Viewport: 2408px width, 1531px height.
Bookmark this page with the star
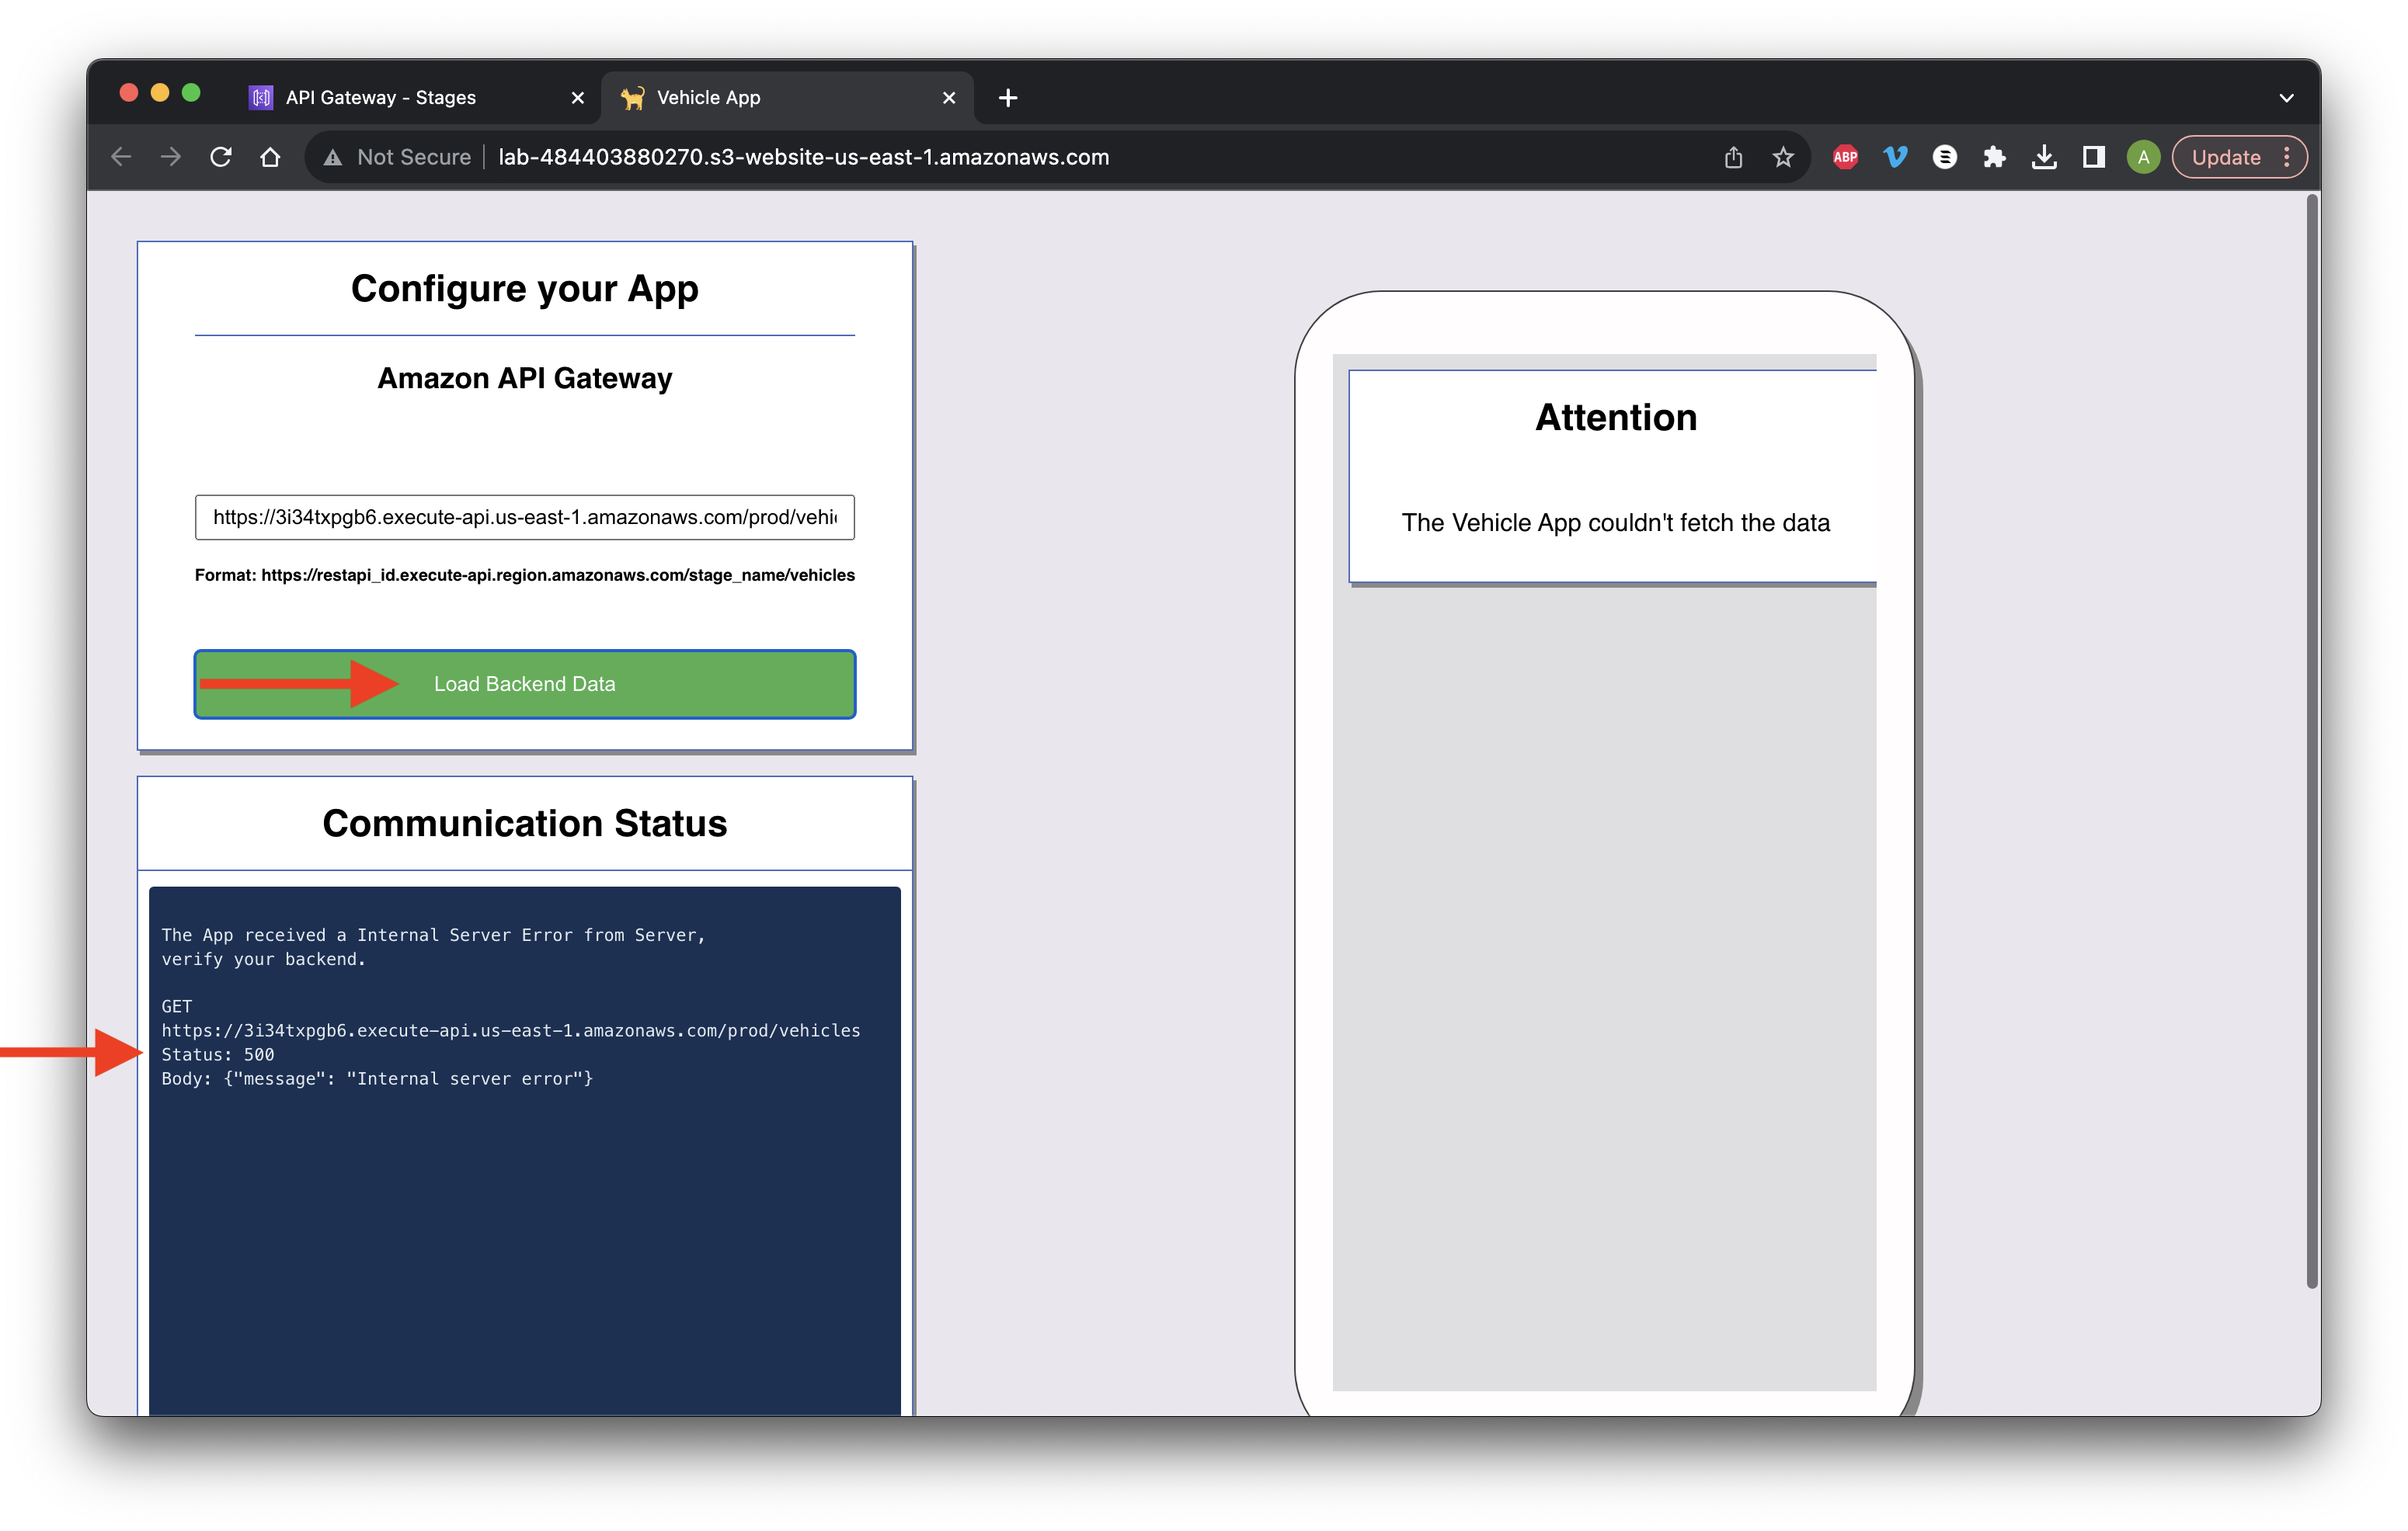[1783, 157]
